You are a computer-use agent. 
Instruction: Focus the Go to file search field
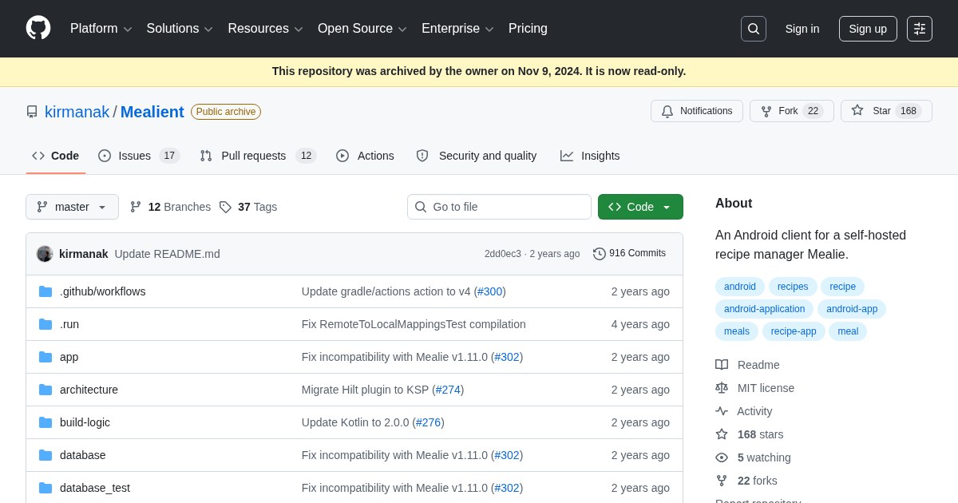coord(499,207)
